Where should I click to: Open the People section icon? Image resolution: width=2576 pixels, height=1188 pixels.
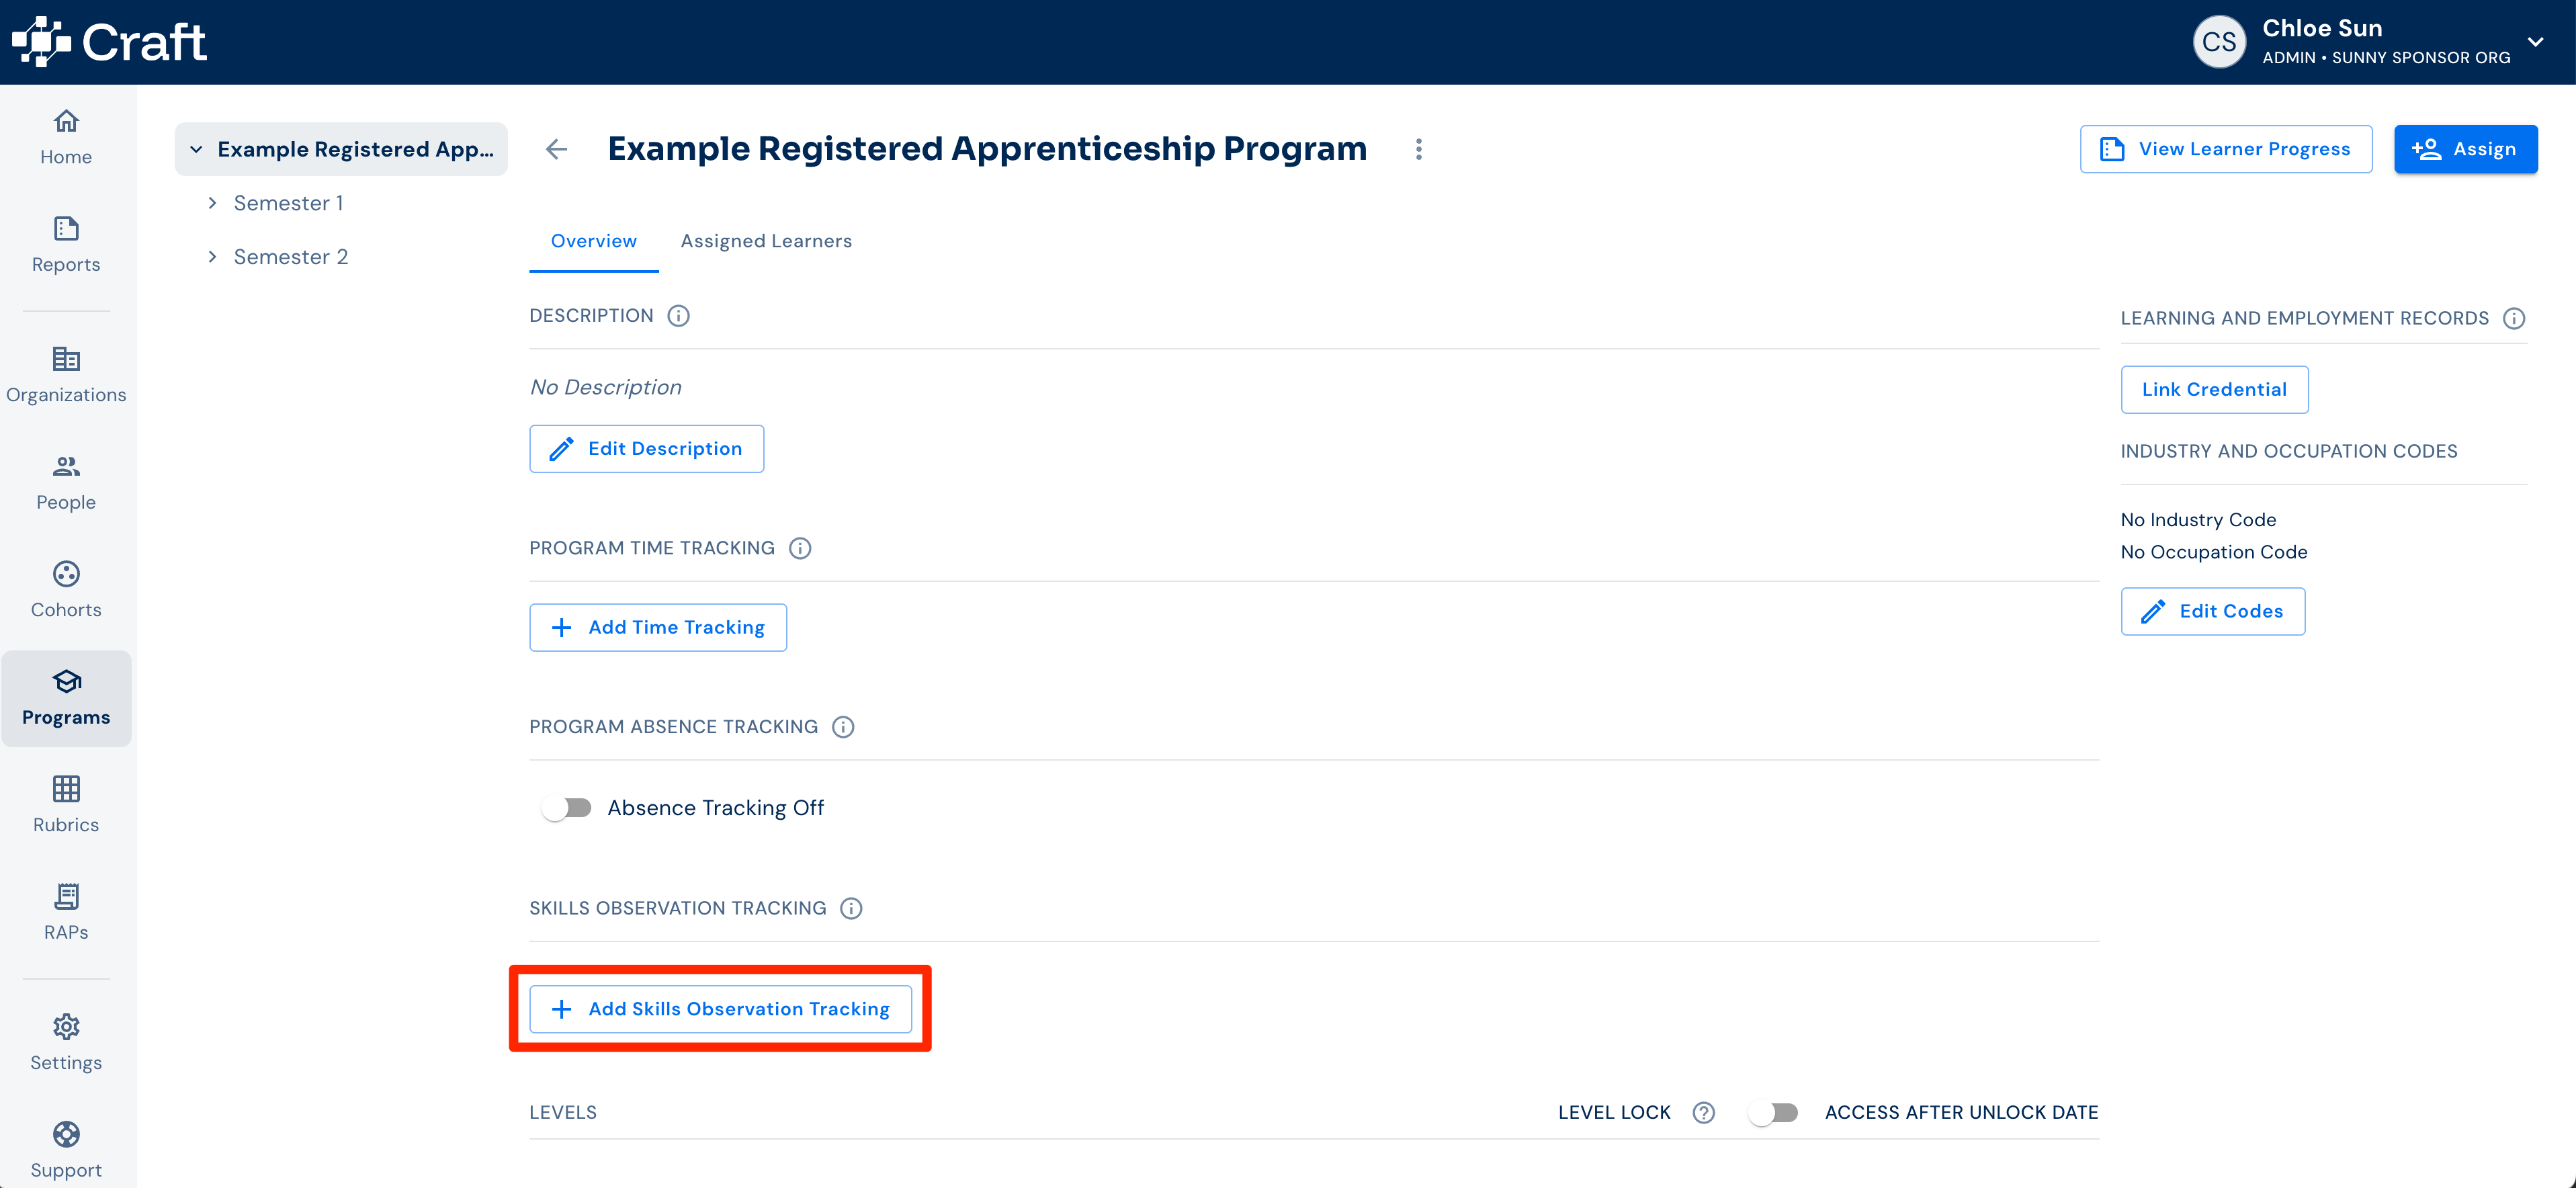point(66,466)
